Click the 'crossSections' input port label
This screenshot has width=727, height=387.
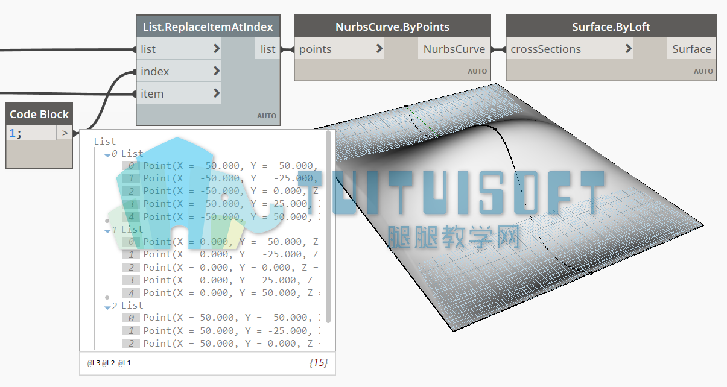click(546, 49)
